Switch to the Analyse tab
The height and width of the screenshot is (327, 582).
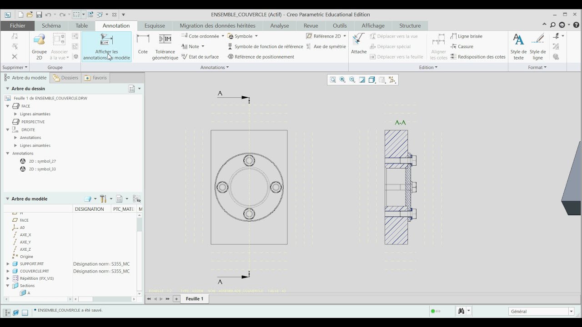click(280, 25)
